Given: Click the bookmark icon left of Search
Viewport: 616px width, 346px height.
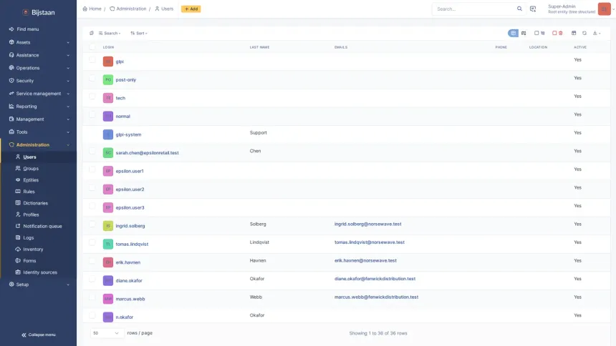Looking at the screenshot, I should click(92, 34).
